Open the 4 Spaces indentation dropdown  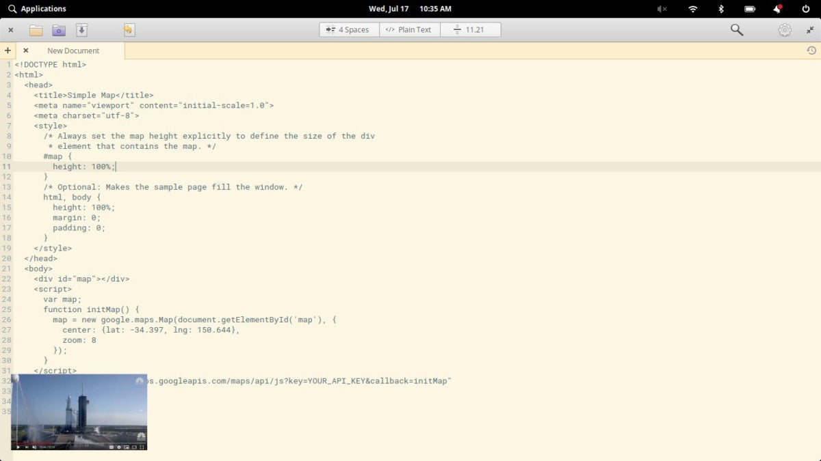tap(349, 30)
